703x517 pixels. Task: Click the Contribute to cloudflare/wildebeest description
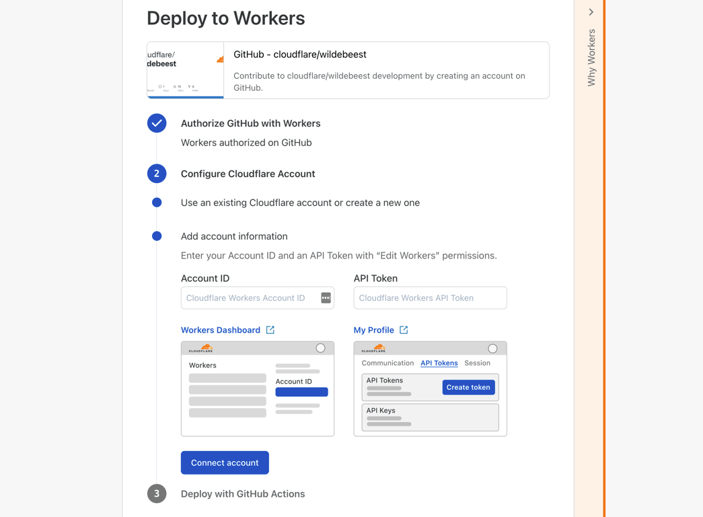(379, 81)
